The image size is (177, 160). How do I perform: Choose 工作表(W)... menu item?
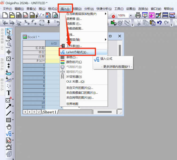tap(84, 46)
